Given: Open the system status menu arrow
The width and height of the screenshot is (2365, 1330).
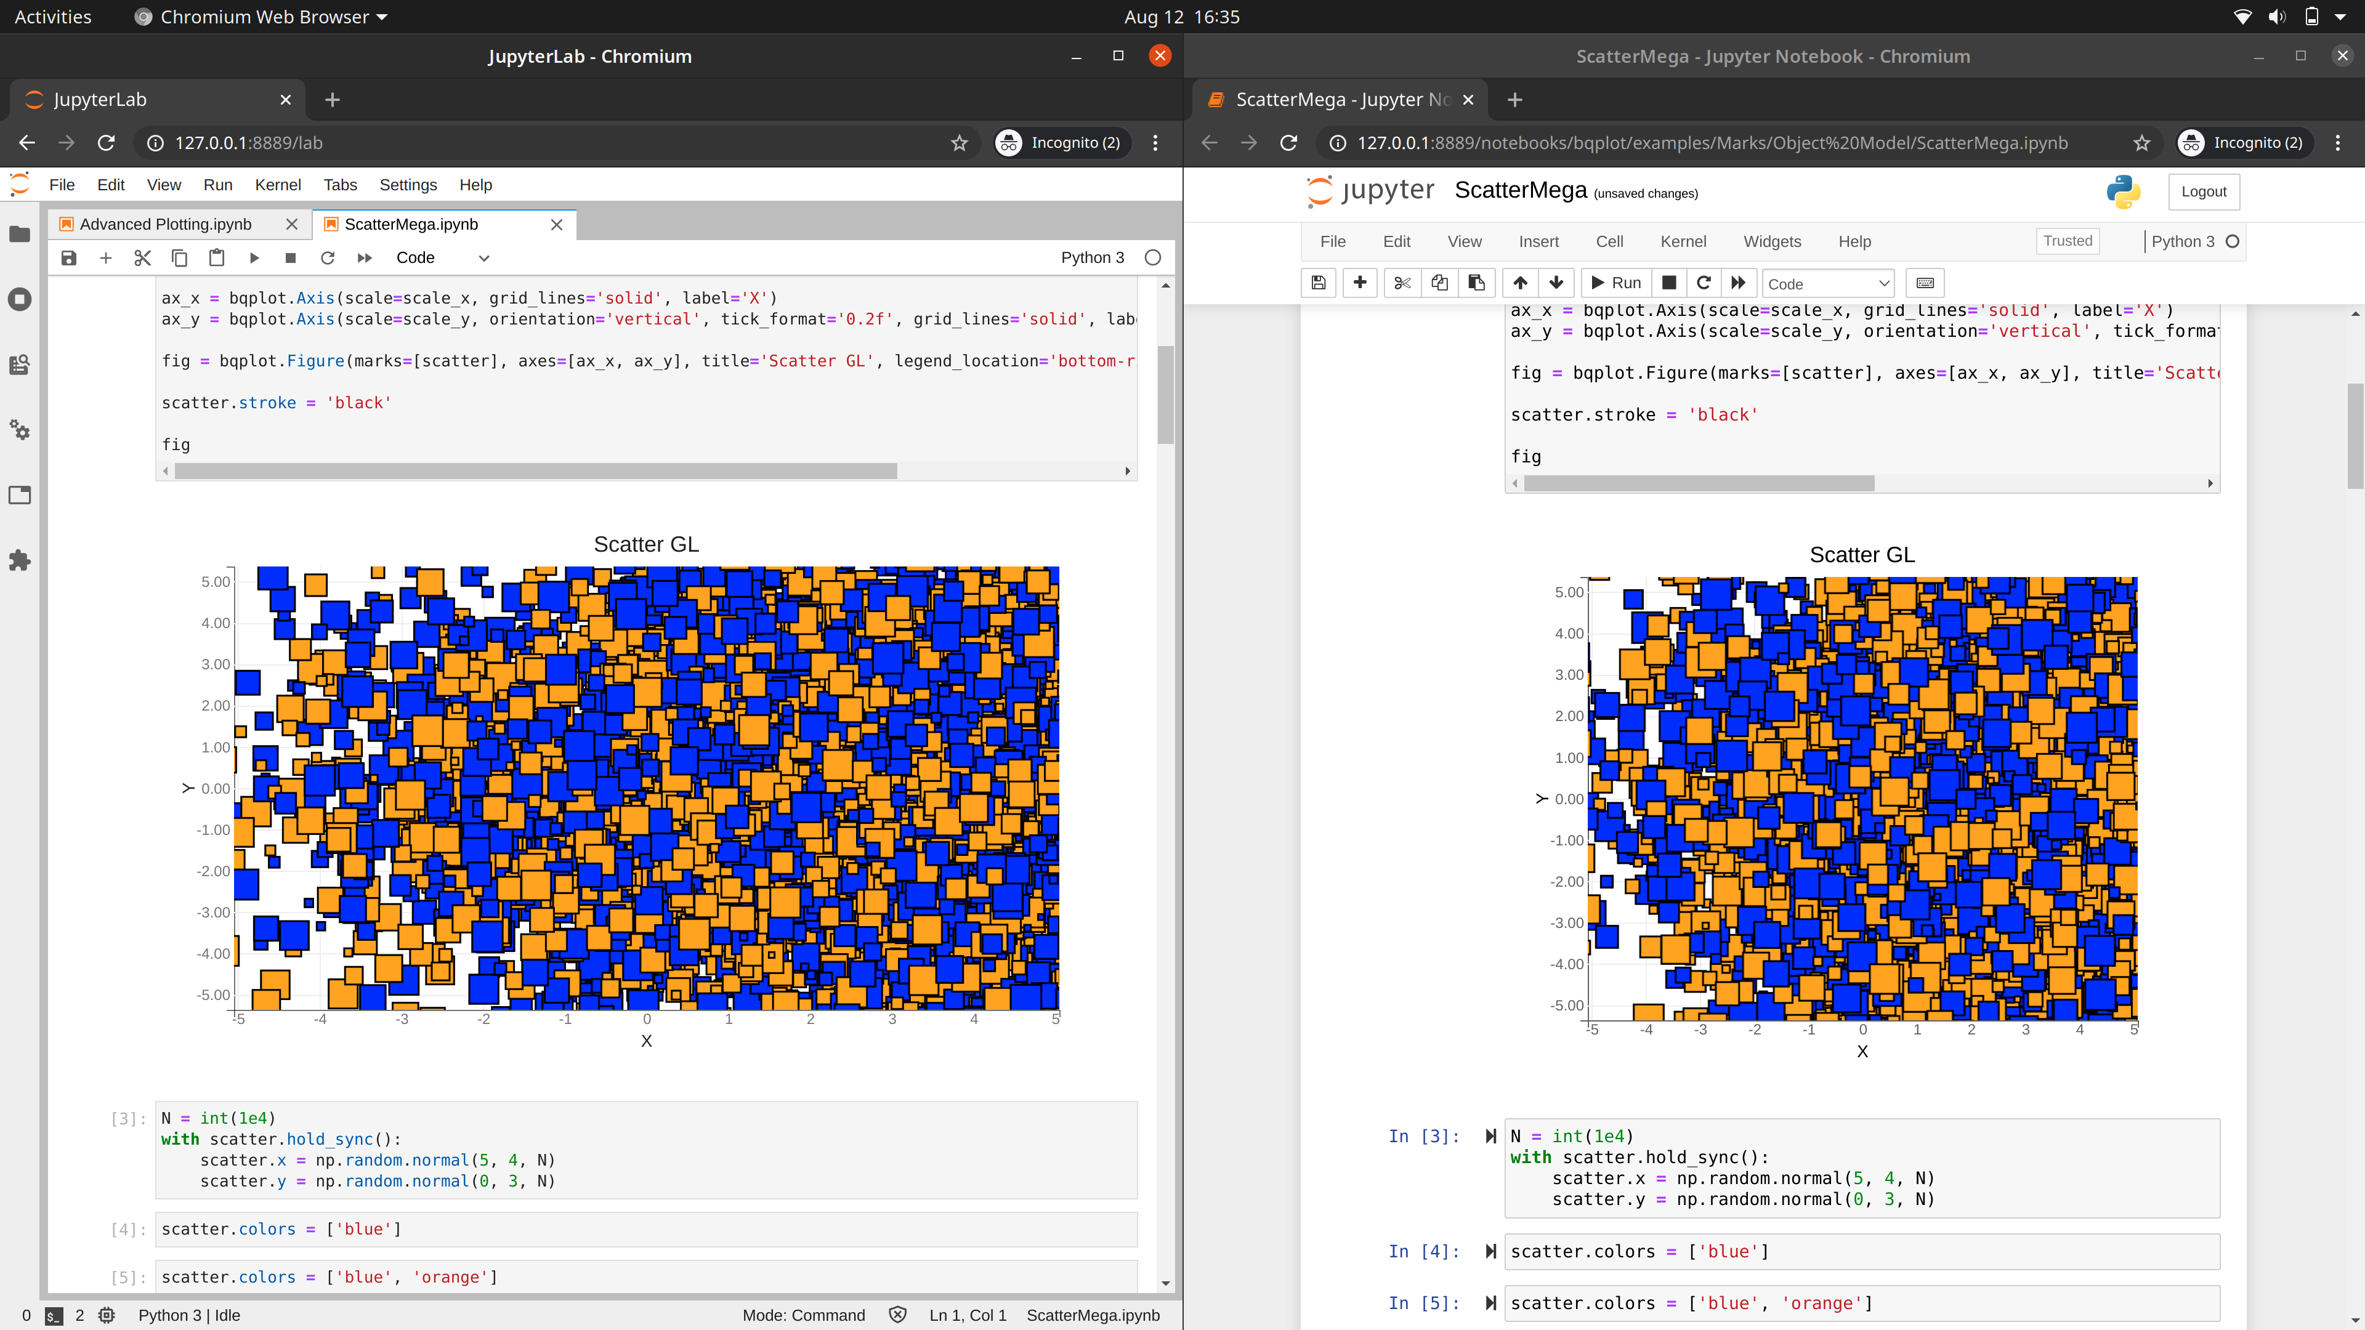Looking at the screenshot, I should coord(2340,17).
